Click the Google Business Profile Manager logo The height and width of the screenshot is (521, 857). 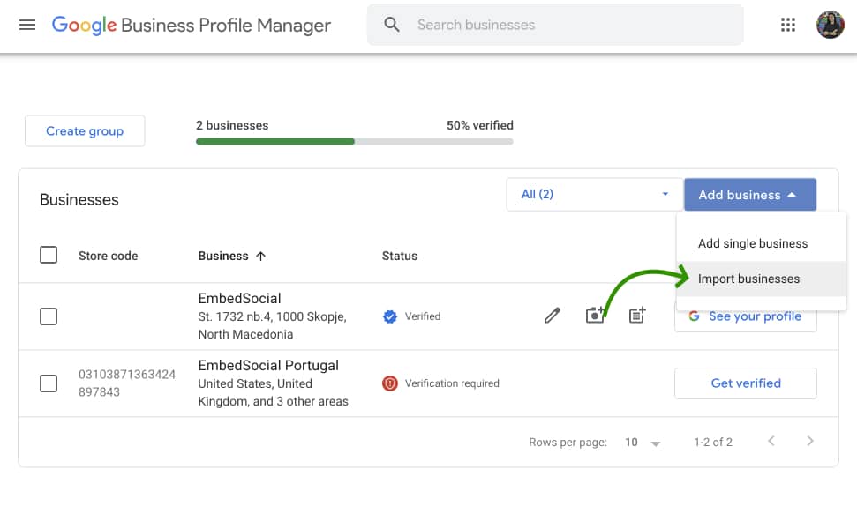(x=192, y=25)
